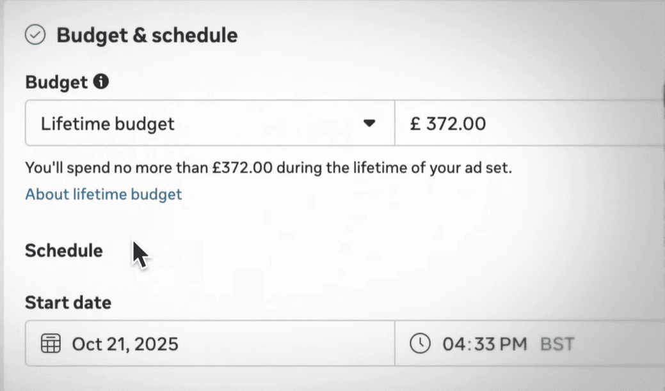Expand the budget type dropdown arrow
The image size is (665, 391).
[369, 123]
